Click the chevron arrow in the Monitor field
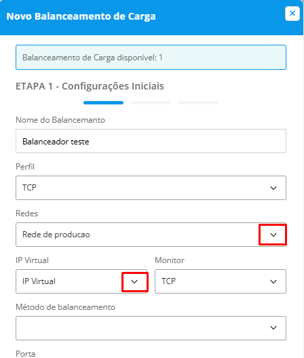 (273, 281)
